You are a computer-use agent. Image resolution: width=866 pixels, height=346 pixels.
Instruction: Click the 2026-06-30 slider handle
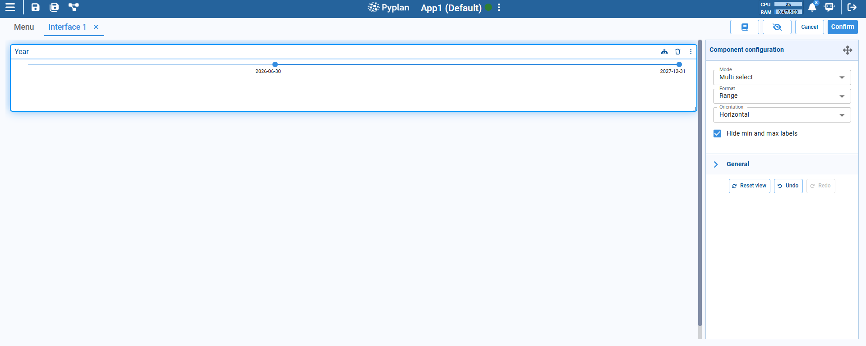275,64
